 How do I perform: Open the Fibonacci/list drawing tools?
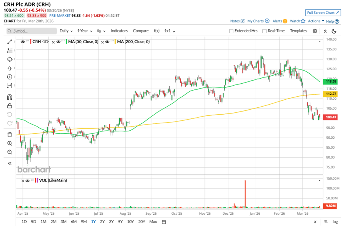coord(10,50)
